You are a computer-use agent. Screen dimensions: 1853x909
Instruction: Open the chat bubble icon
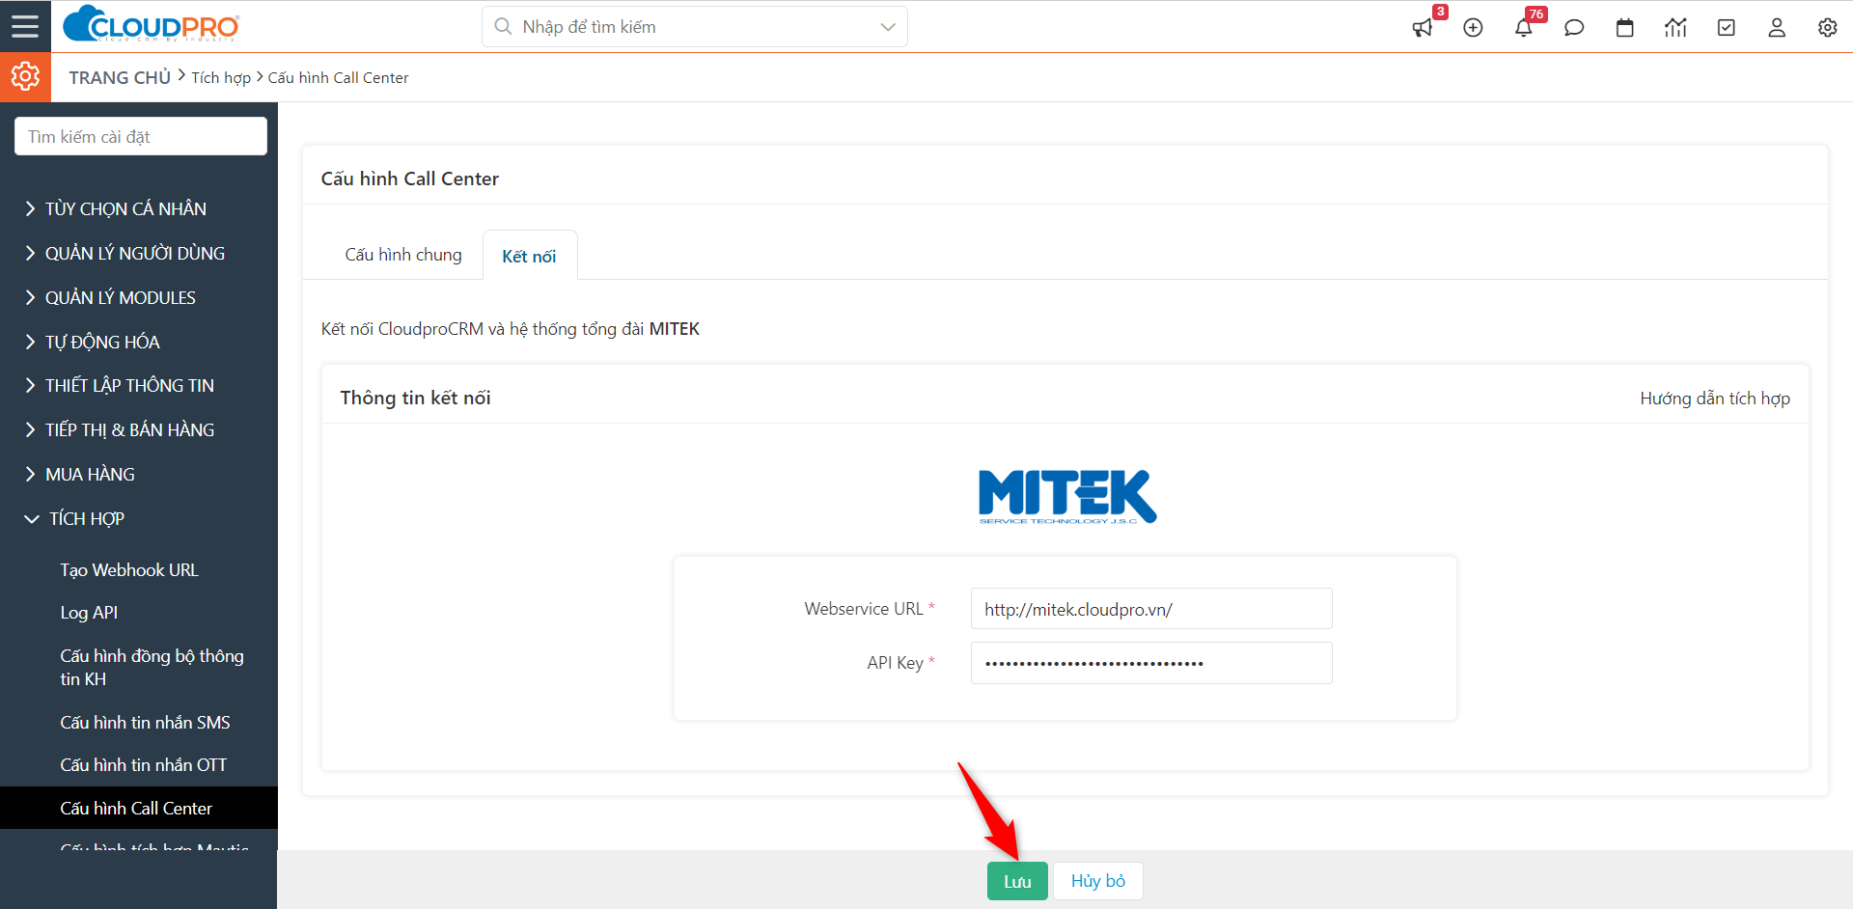[x=1574, y=28]
